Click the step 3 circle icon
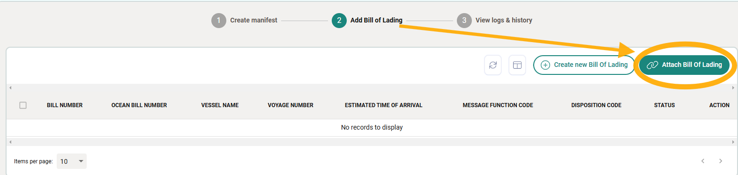 (x=464, y=20)
